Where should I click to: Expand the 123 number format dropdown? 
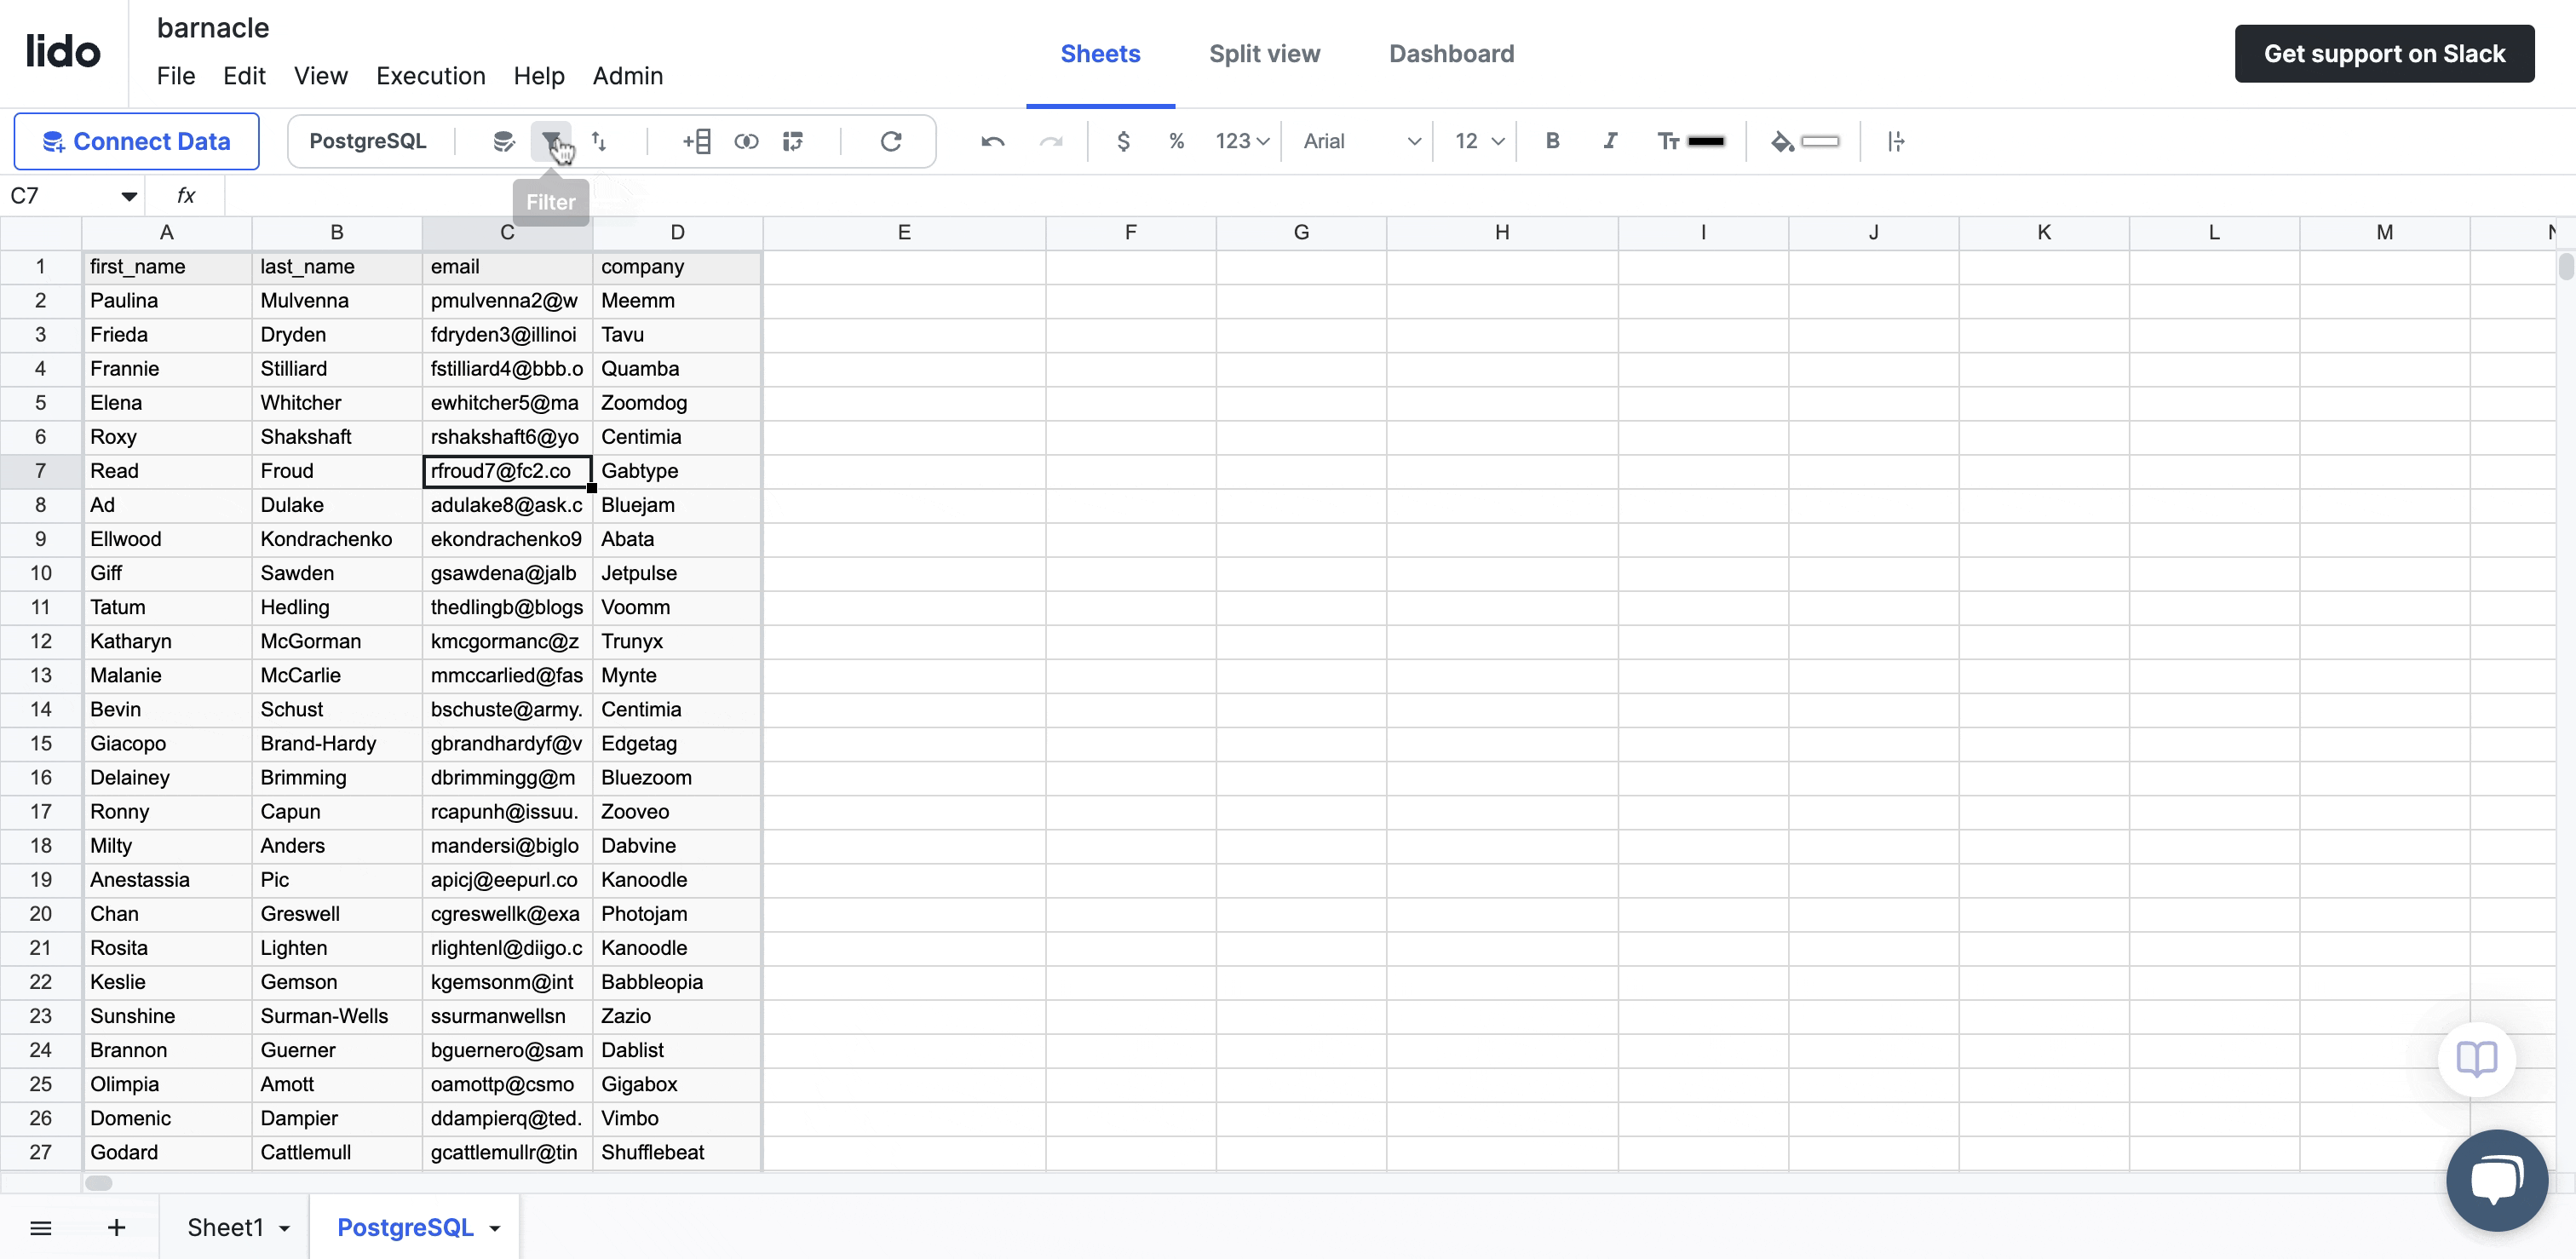[x=1242, y=141]
